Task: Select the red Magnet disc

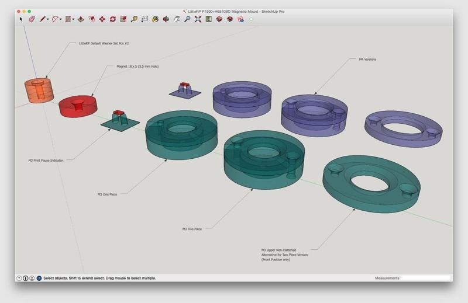Action: [78, 106]
